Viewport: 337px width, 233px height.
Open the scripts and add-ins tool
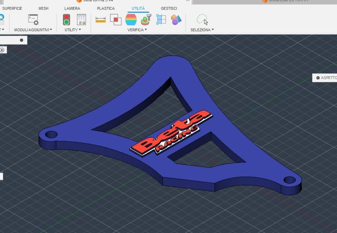[x=33, y=19]
